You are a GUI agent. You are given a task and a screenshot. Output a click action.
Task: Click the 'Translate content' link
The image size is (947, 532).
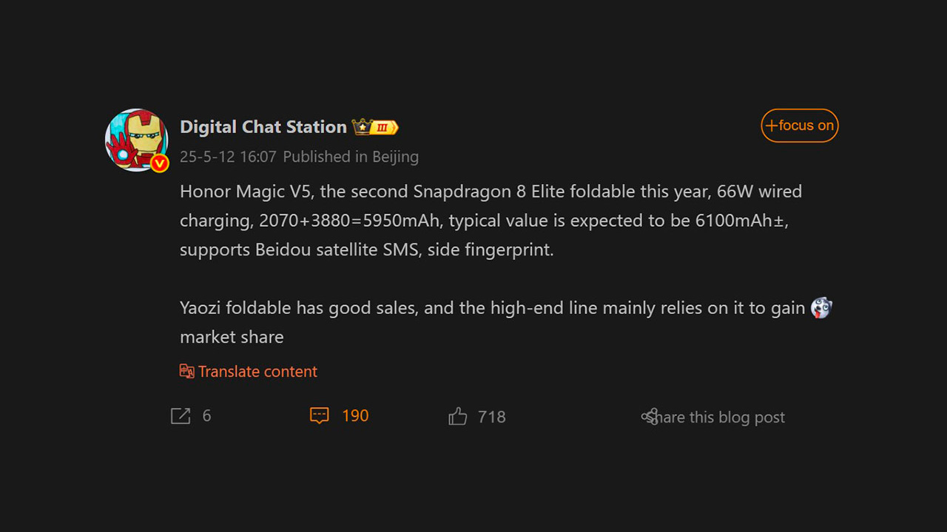click(257, 372)
